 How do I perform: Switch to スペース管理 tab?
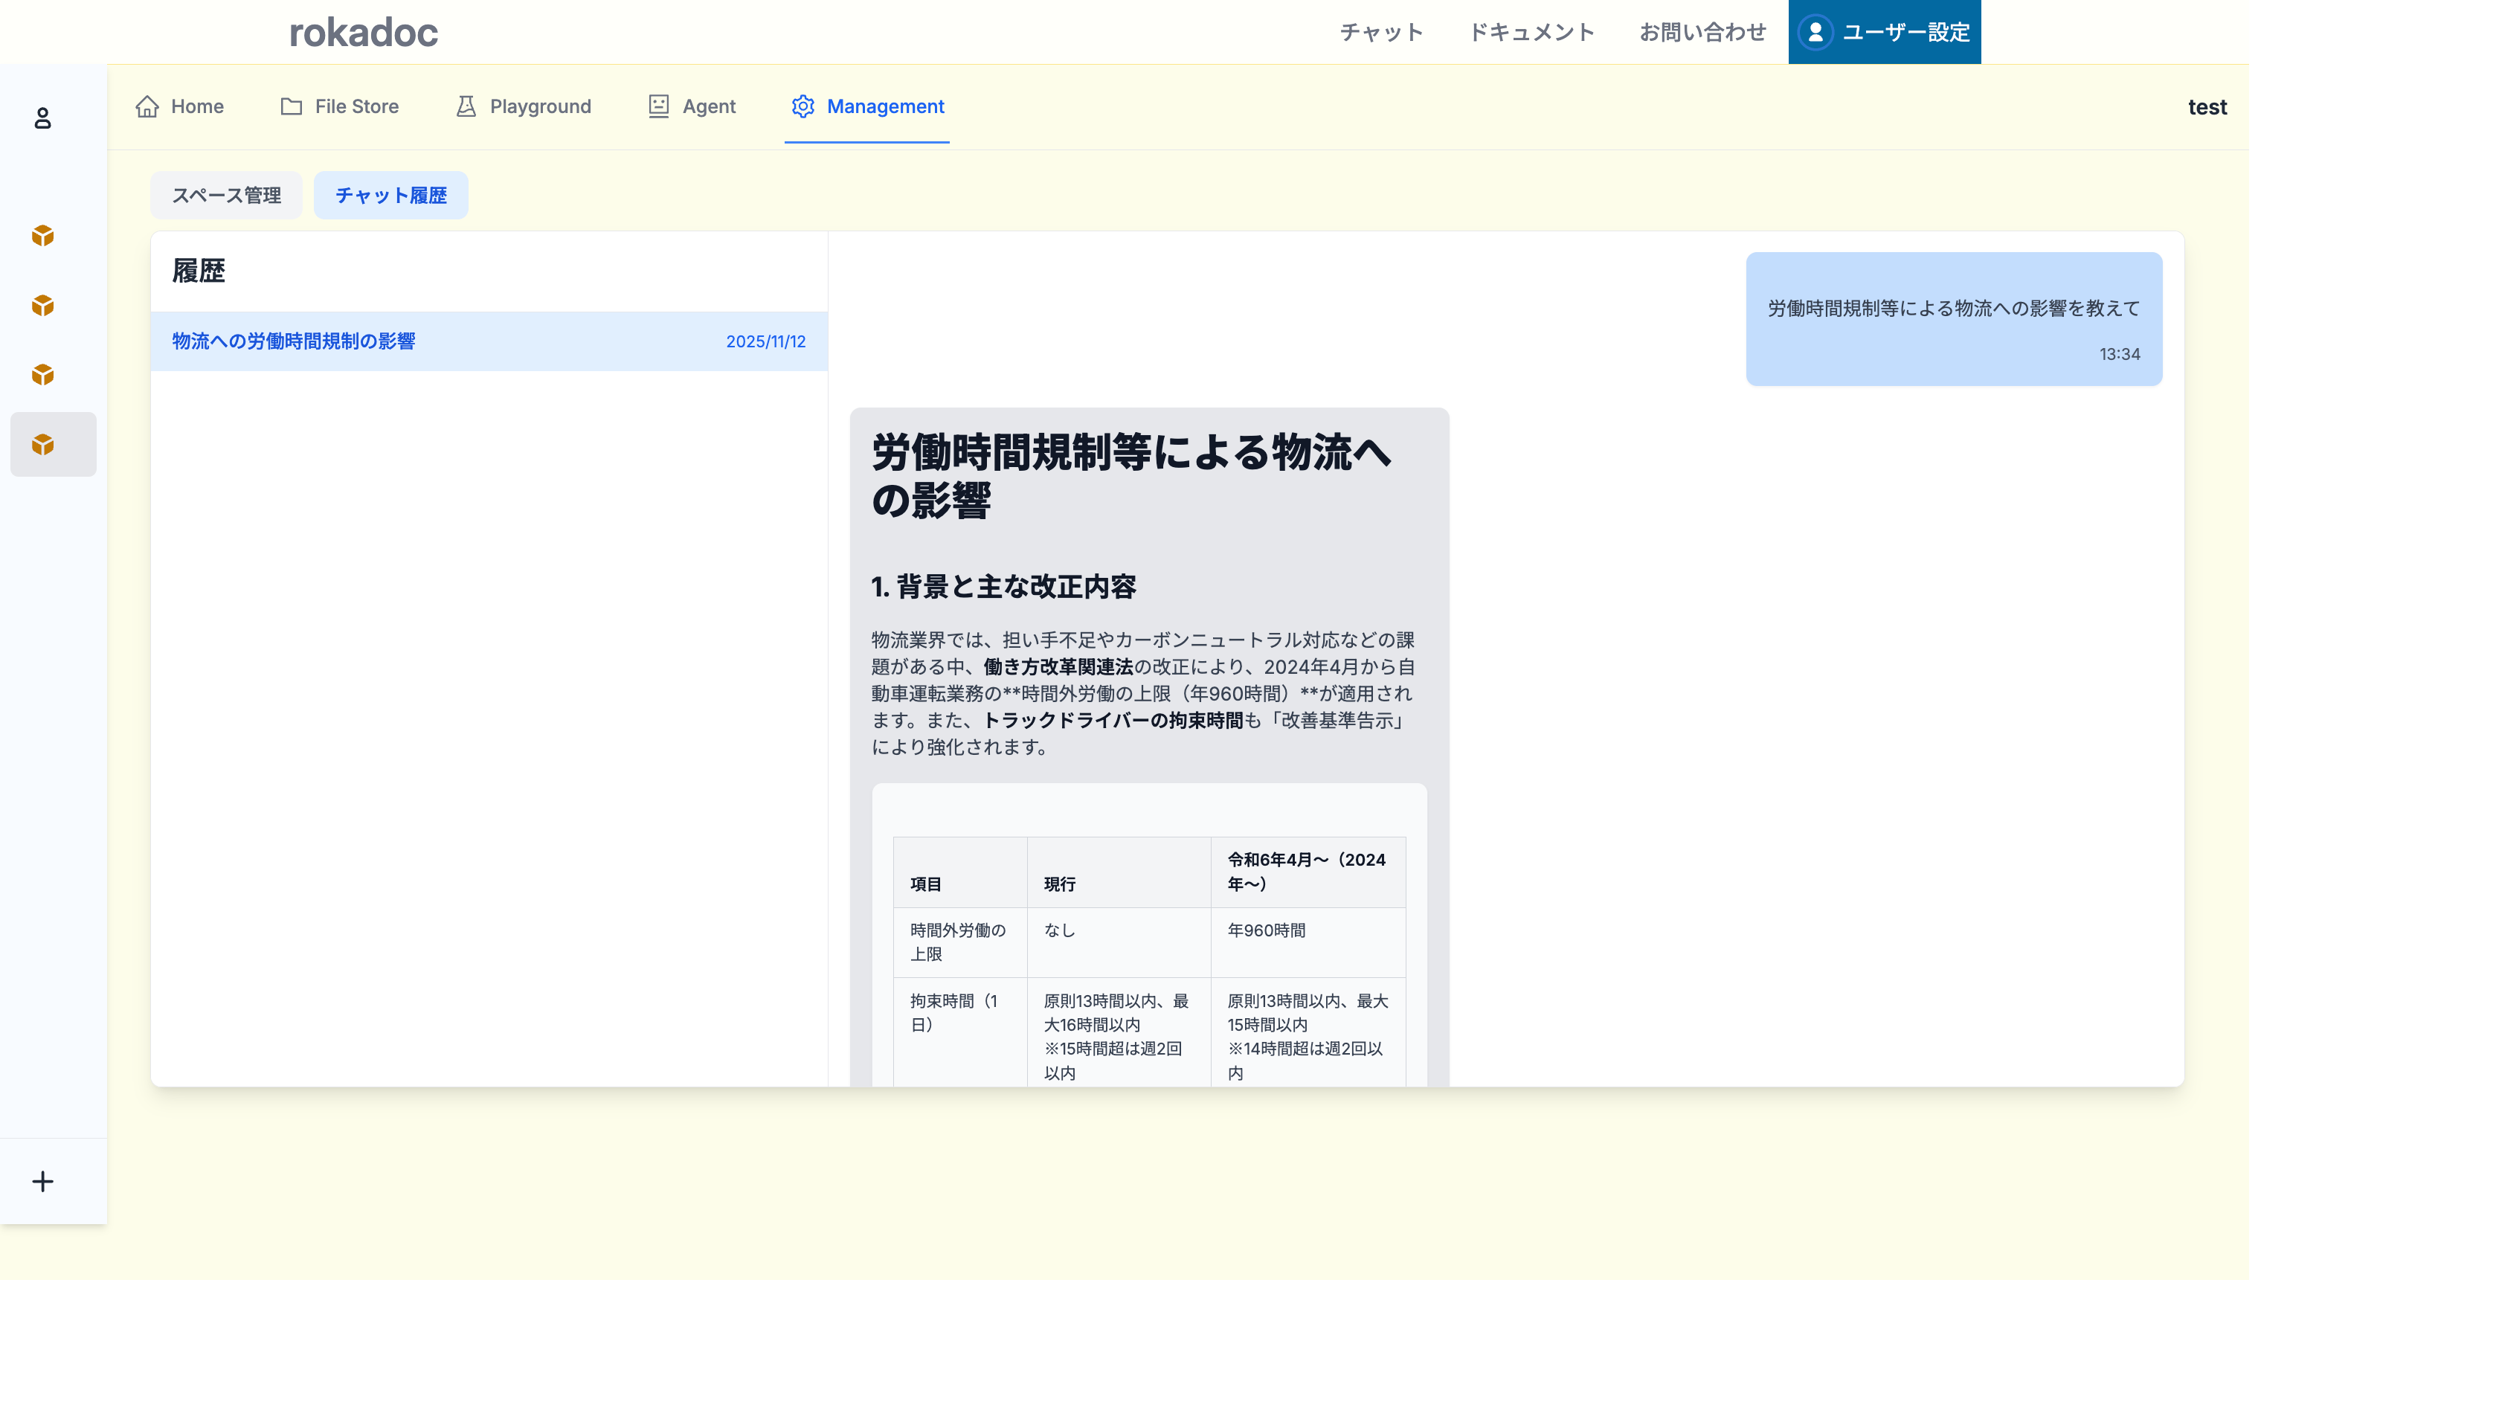227,196
